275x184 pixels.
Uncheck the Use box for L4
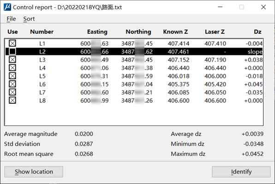tap(12, 68)
